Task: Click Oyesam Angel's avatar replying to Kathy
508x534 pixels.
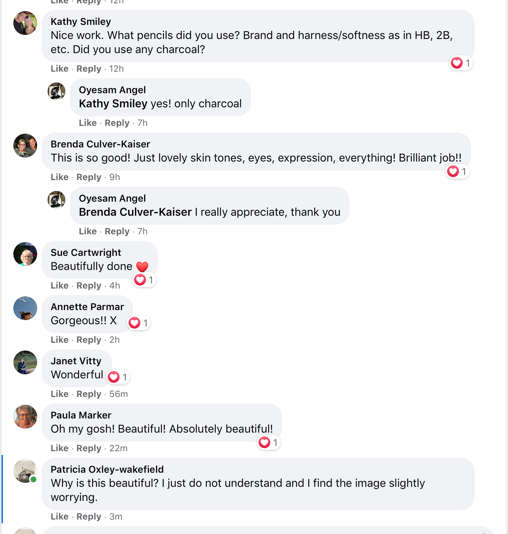Action: pyautogui.click(x=56, y=91)
